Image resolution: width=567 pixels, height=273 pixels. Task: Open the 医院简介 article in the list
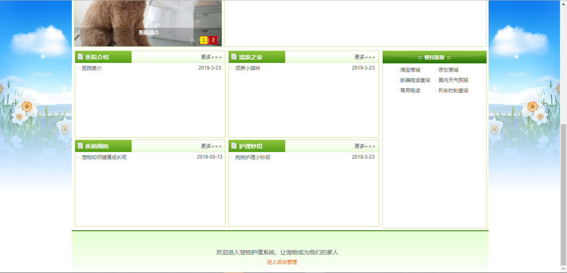[x=92, y=68]
